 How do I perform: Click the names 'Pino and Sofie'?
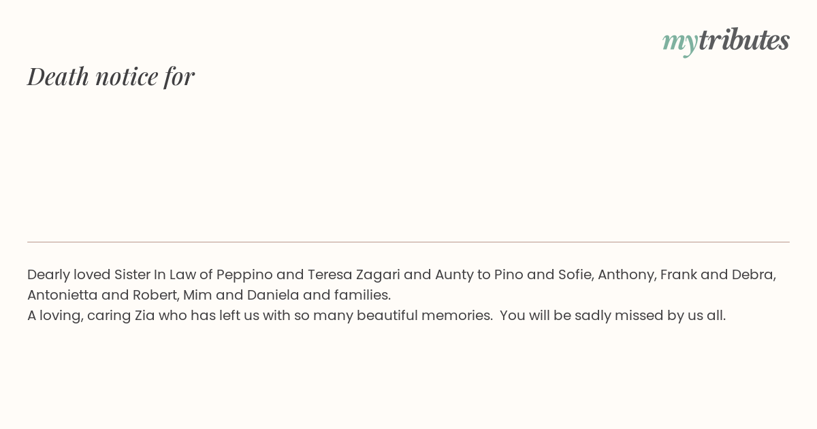[x=540, y=275]
